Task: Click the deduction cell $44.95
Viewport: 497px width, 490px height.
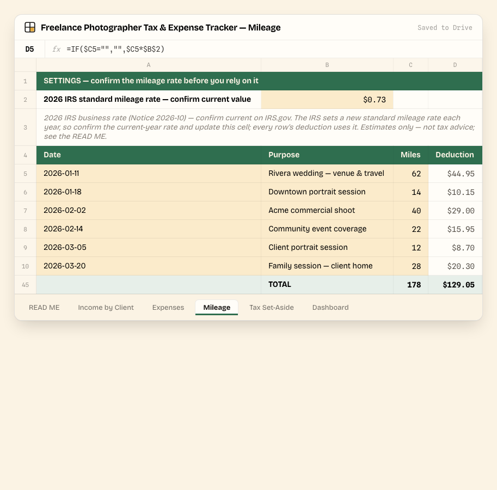Action: pos(455,174)
